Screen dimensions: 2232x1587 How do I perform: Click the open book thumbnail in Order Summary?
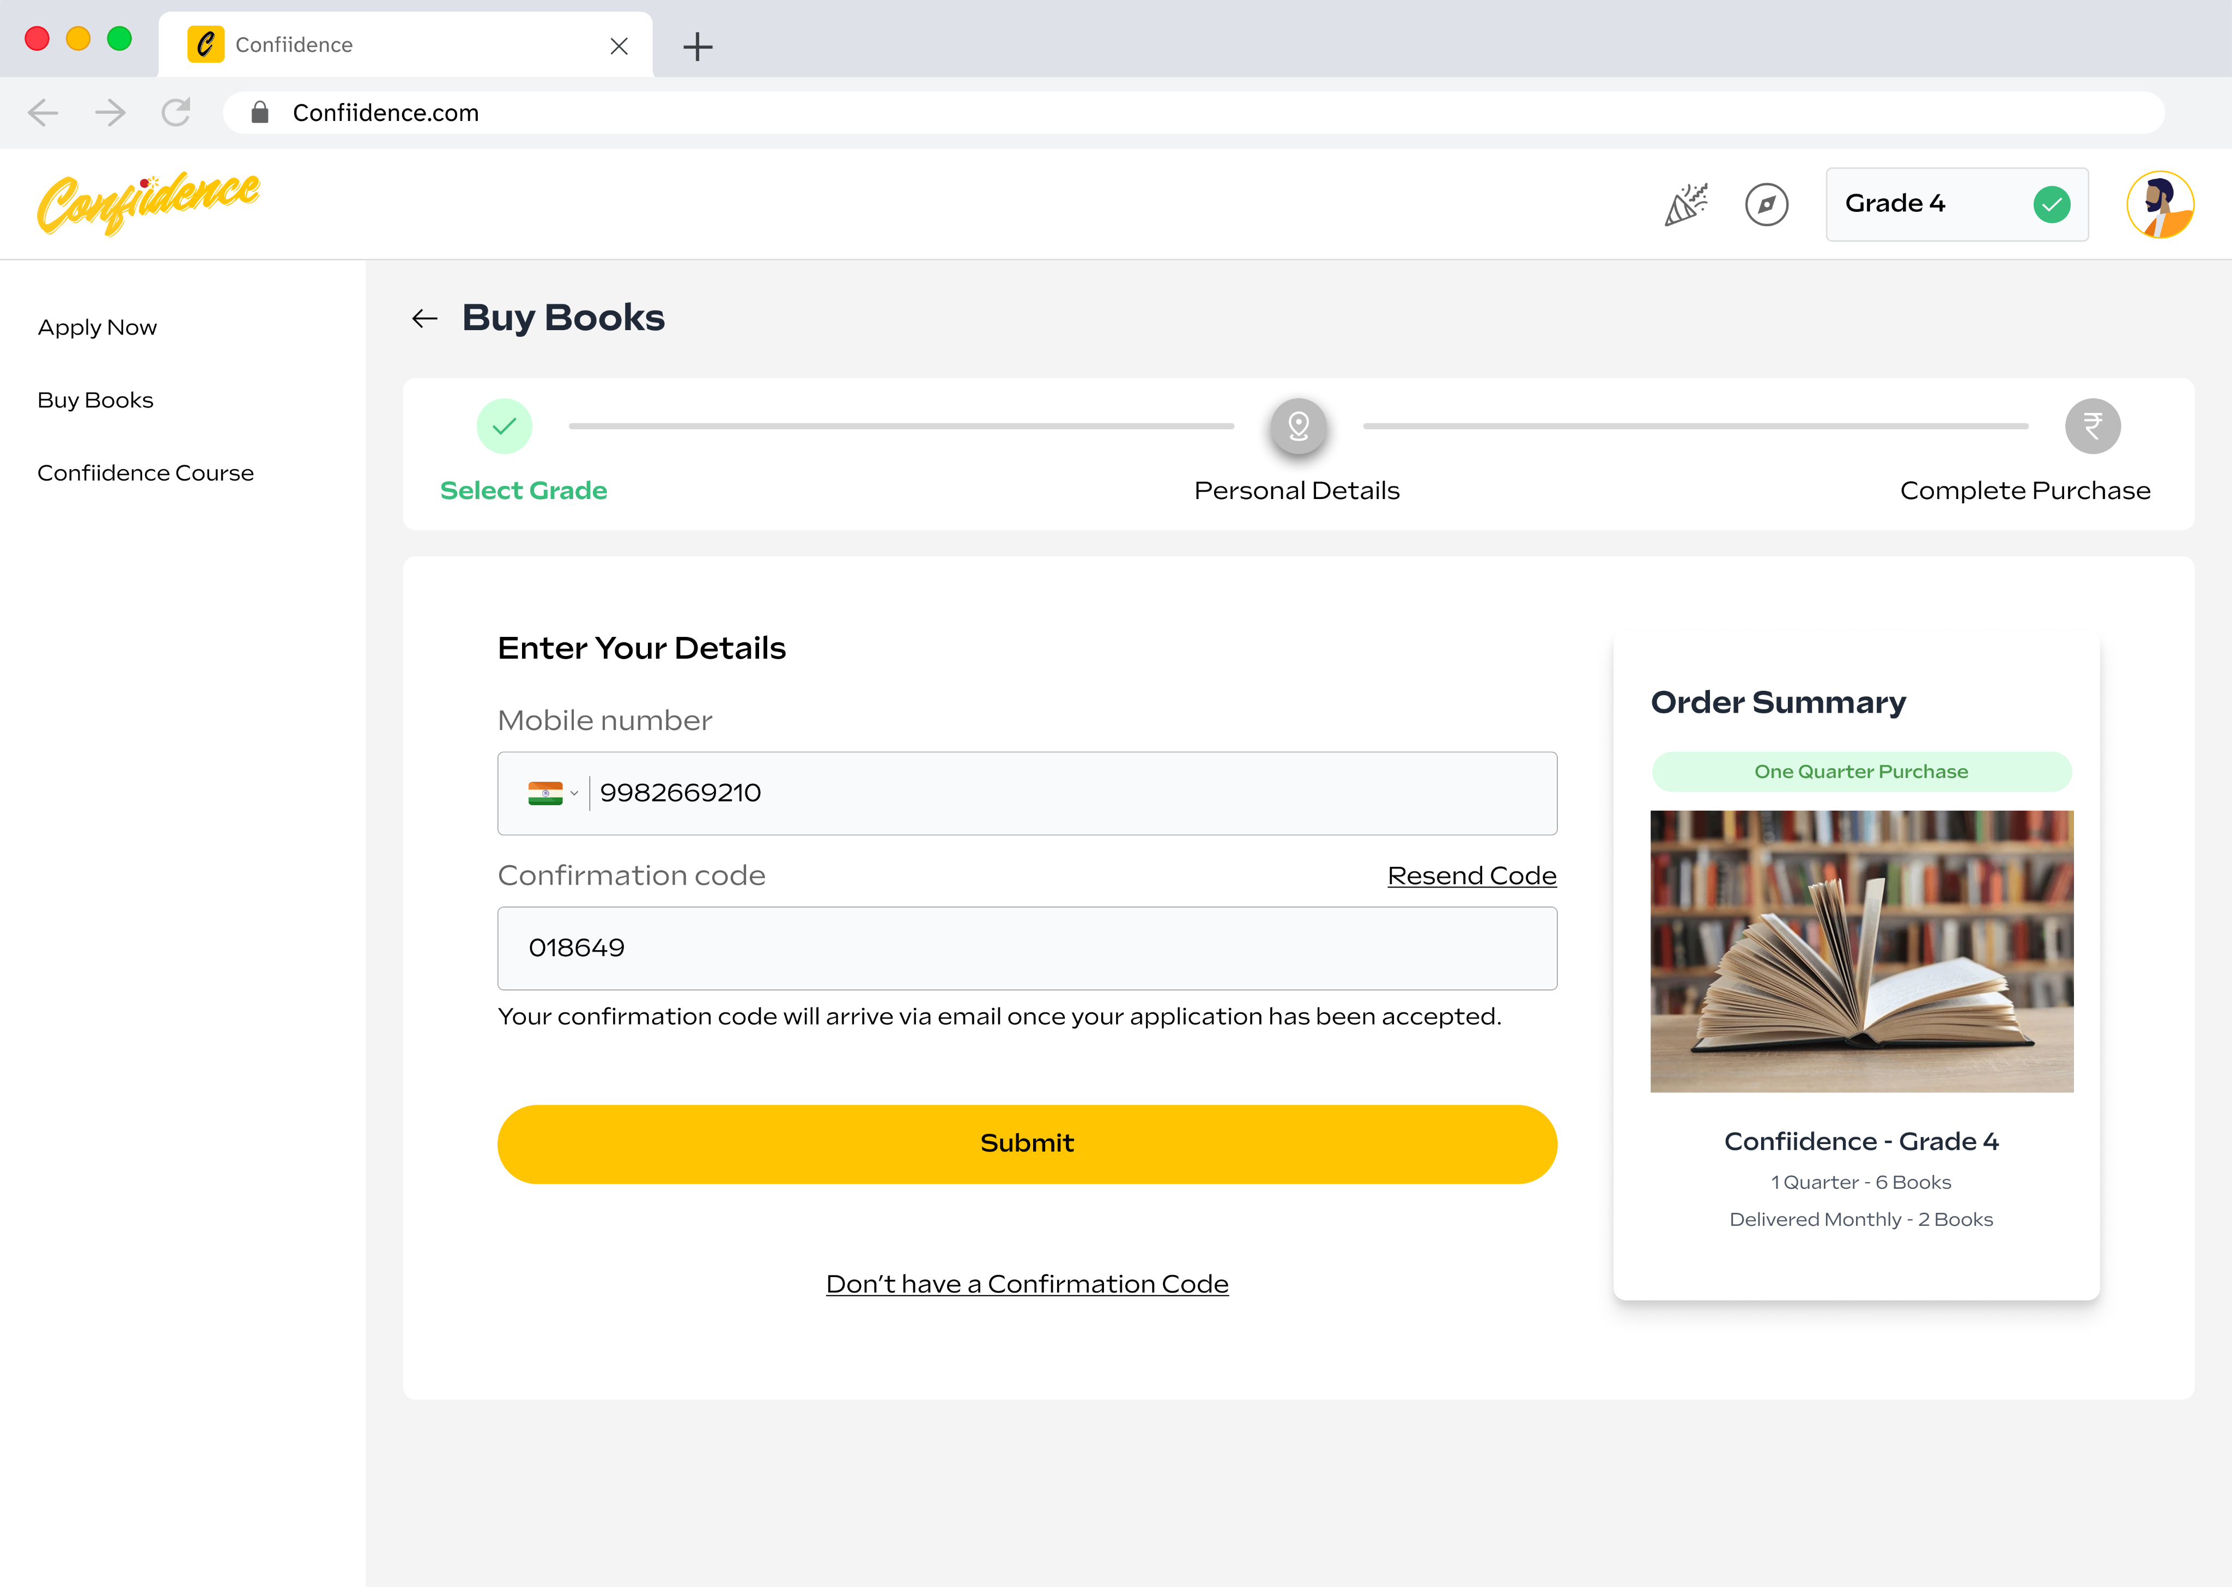coord(1861,951)
